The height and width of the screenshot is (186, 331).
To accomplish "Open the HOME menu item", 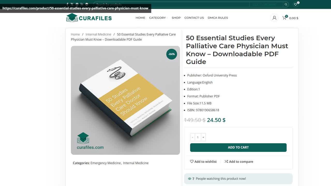I will point(140,18).
